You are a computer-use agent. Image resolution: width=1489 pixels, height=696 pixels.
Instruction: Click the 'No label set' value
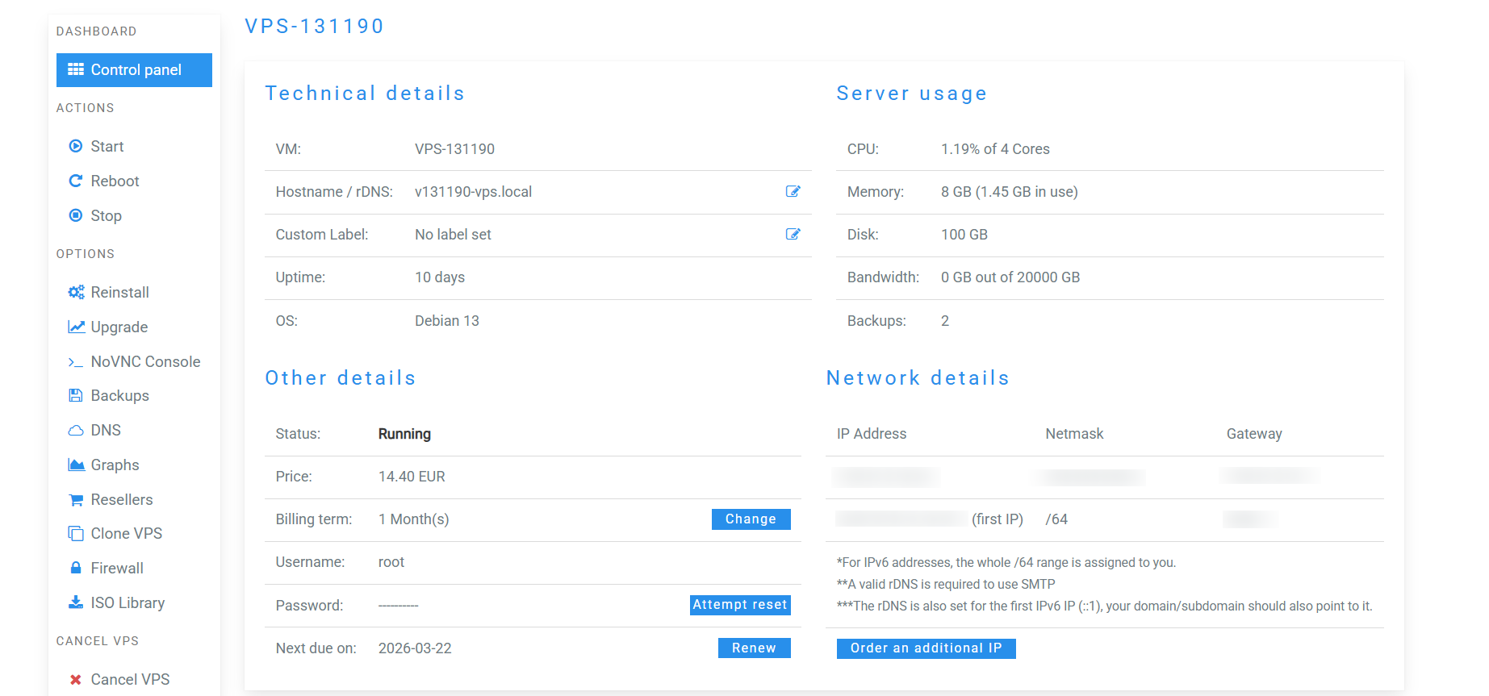click(x=453, y=235)
